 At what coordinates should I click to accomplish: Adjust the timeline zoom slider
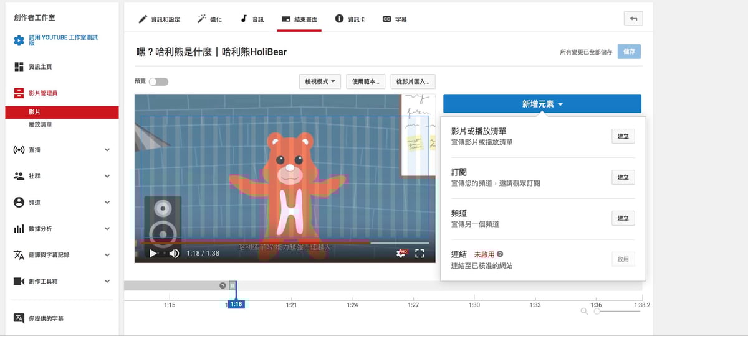click(x=617, y=311)
